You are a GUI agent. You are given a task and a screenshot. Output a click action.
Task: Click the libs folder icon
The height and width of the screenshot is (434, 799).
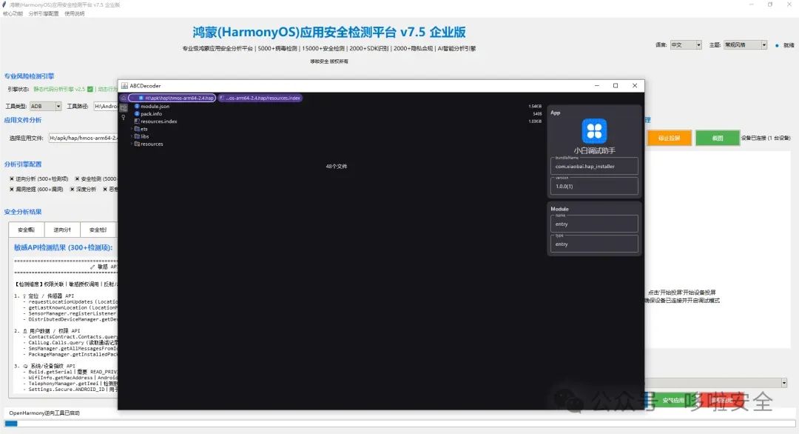(137, 136)
